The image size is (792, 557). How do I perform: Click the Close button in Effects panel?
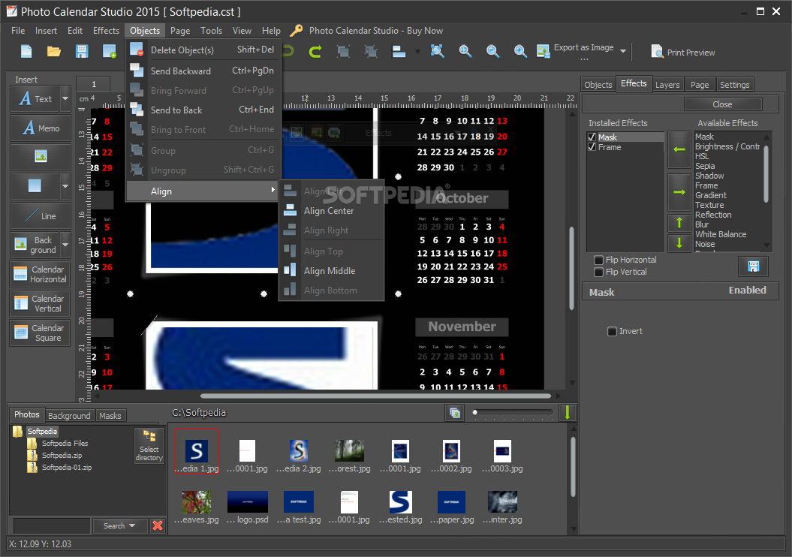coord(722,104)
